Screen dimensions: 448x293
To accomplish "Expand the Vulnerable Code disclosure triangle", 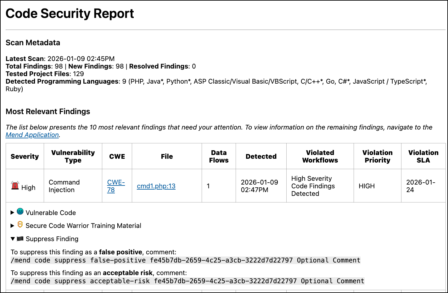I will pos(12,213).
